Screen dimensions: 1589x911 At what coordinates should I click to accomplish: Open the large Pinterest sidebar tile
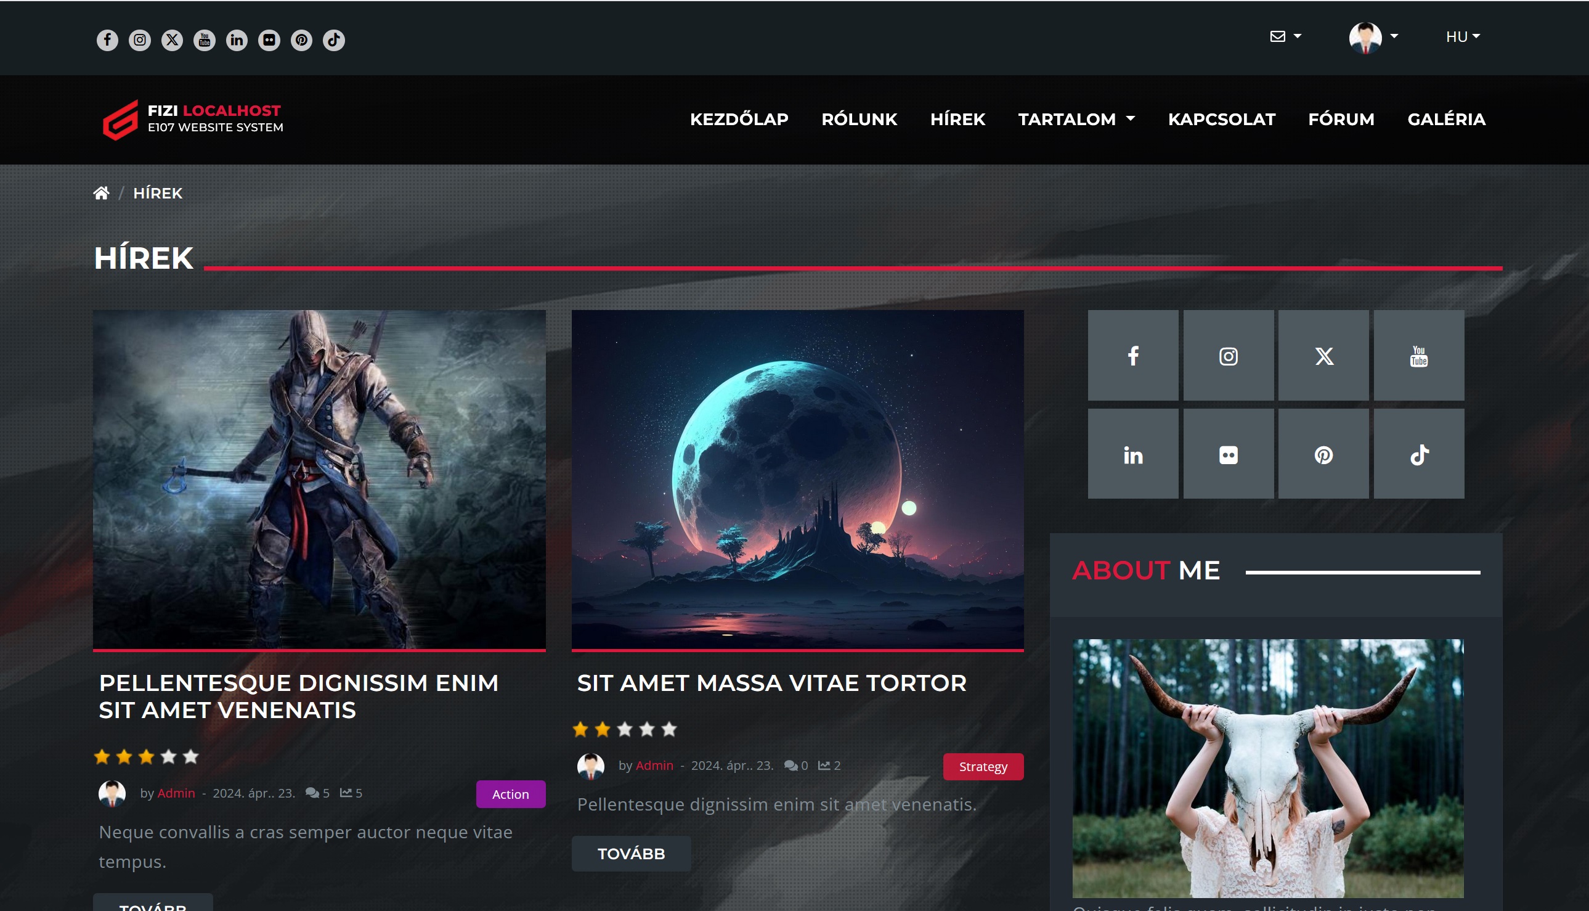(x=1323, y=454)
